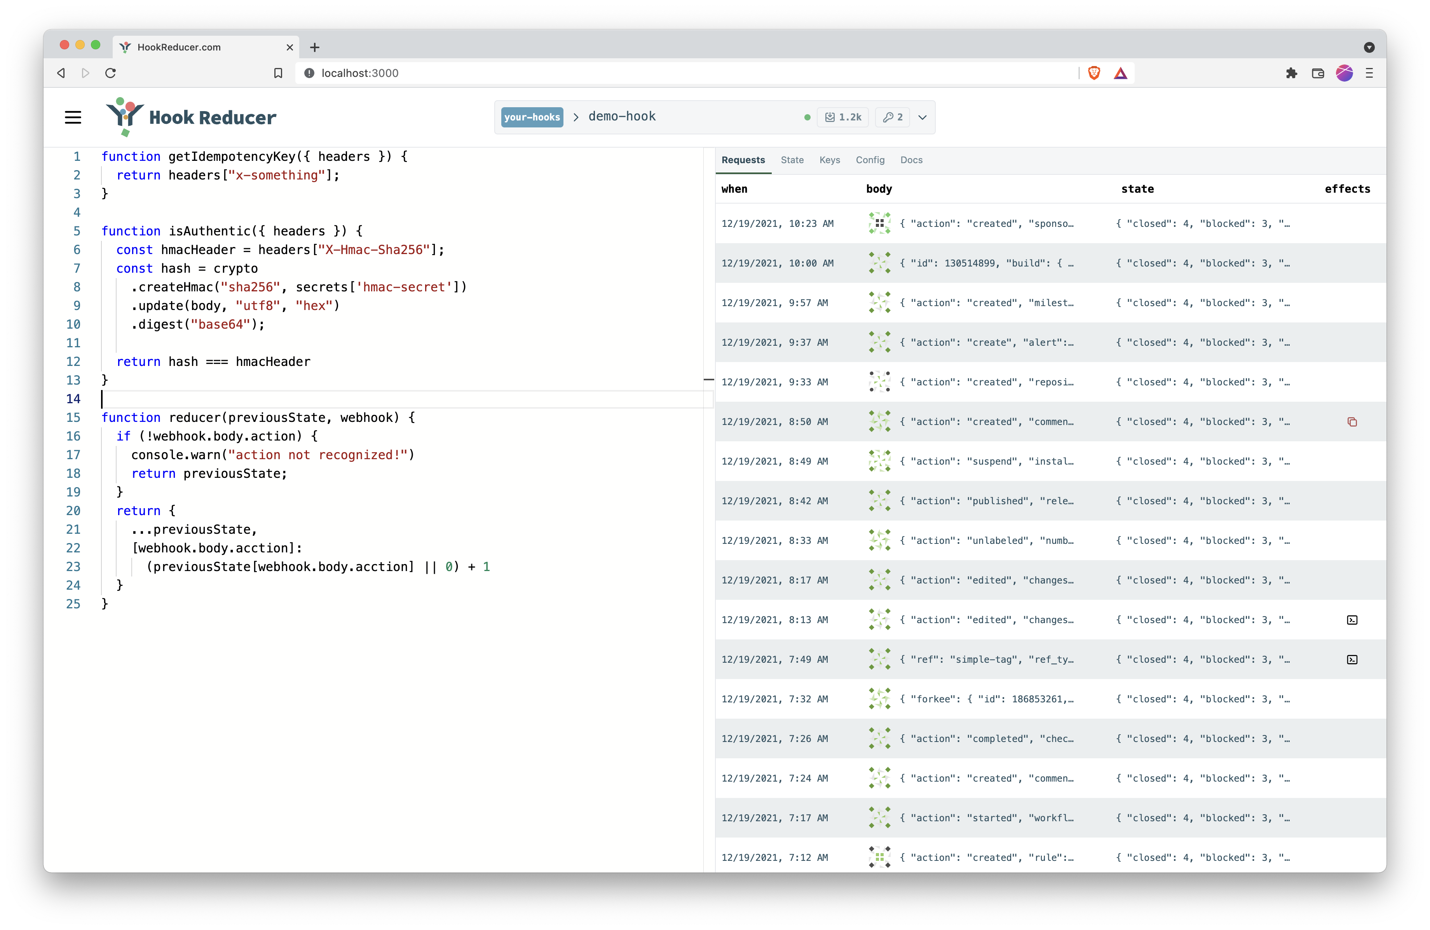The width and height of the screenshot is (1430, 930).
Task: Click identicon in 9:33 AM request row
Action: click(x=879, y=382)
